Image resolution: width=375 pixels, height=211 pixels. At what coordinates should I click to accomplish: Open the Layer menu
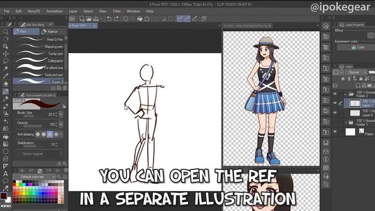(73, 11)
